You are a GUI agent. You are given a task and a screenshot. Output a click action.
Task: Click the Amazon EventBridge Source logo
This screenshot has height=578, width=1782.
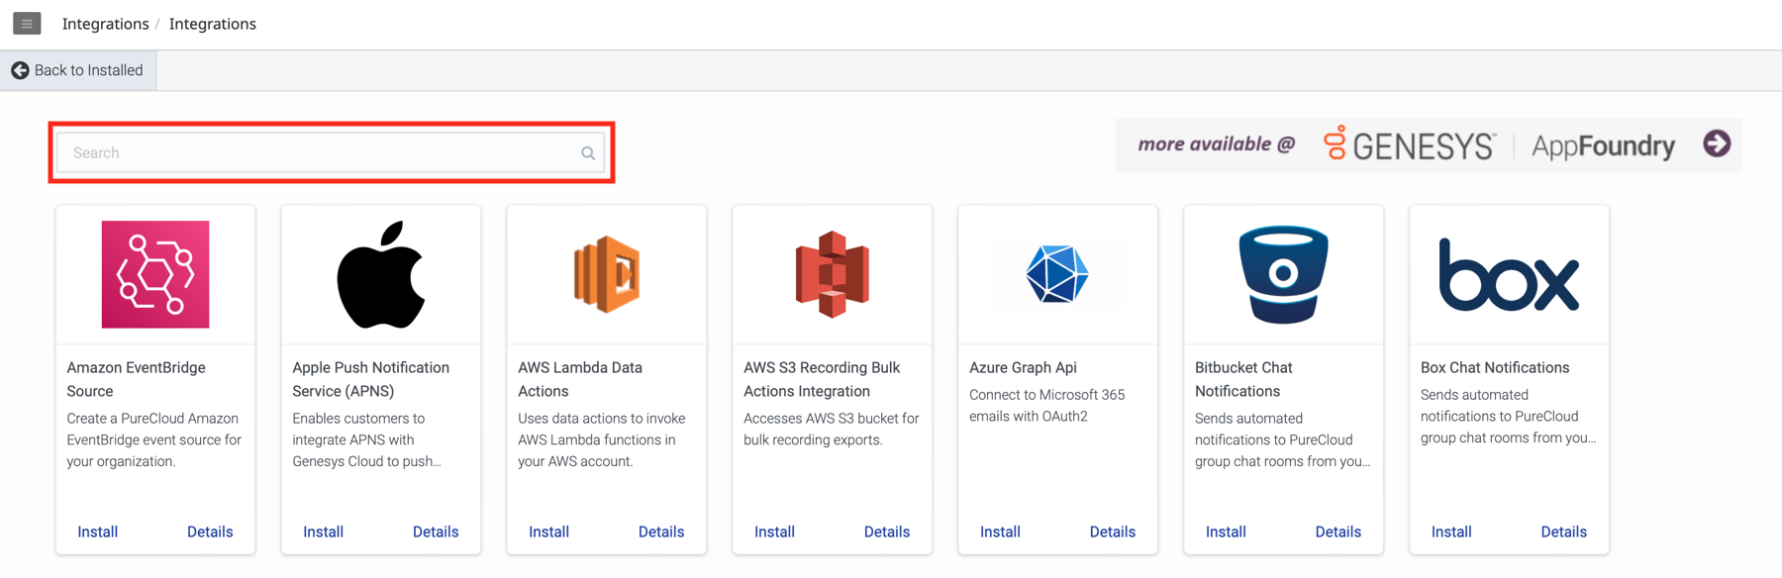point(155,274)
